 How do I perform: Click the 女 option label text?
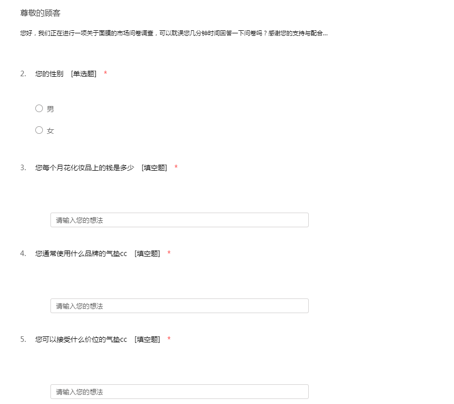click(50, 131)
